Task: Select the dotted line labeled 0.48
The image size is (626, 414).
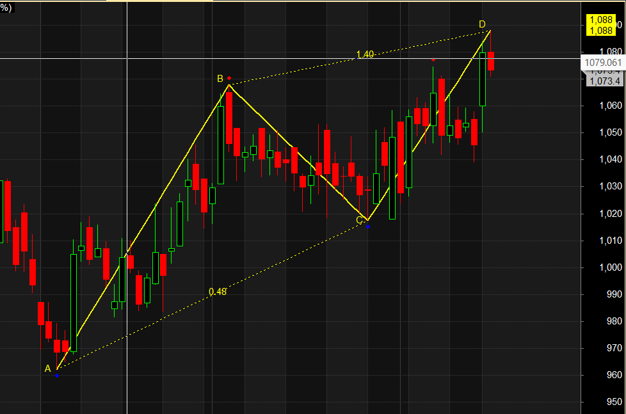Action: (x=212, y=295)
